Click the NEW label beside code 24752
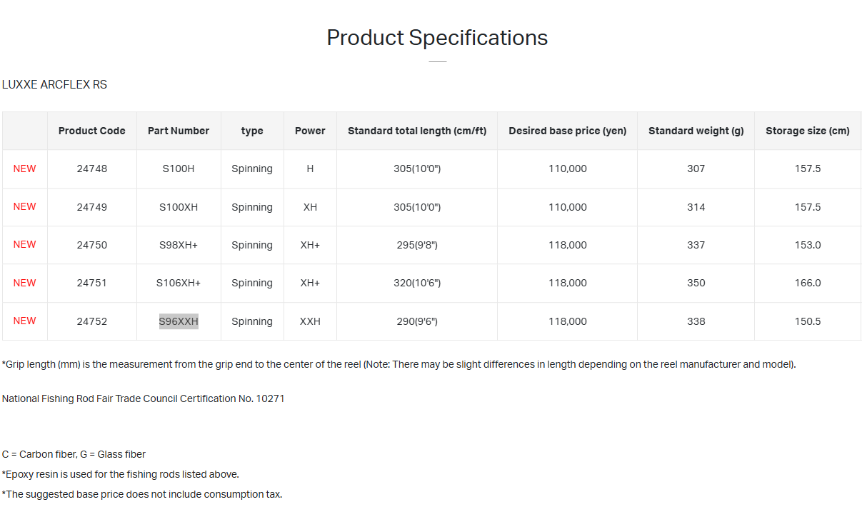This screenshot has width=862, height=512. tap(24, 321)
